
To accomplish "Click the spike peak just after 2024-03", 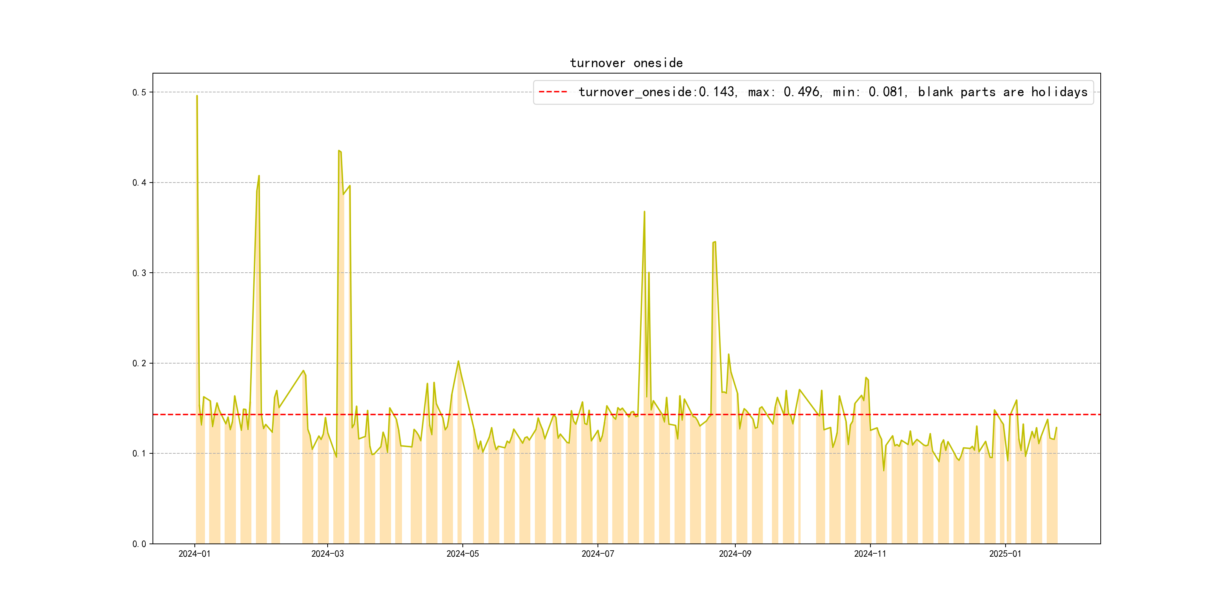I will pyautogui.click(x=339, y=151).
